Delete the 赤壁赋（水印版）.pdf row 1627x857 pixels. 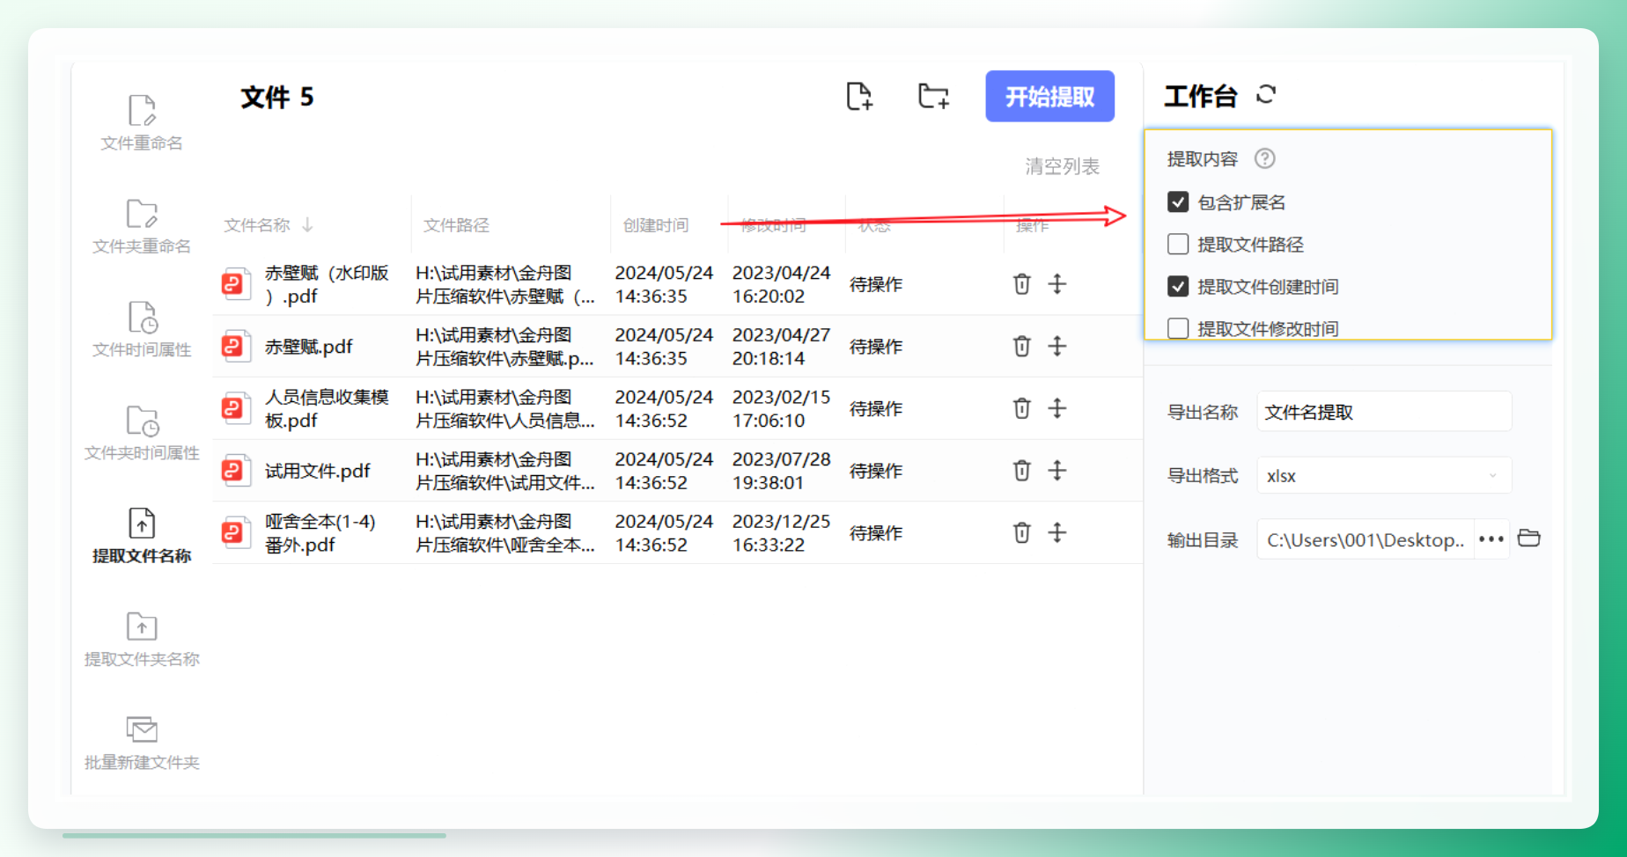[1021, 284]
